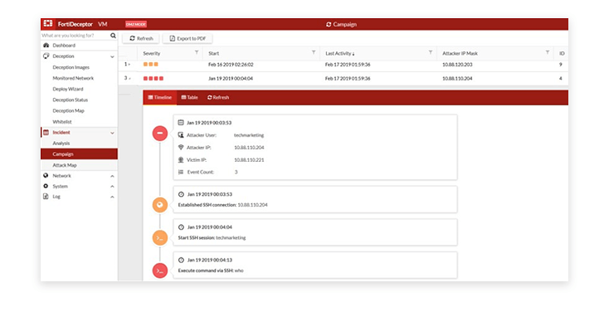The width and height of the screenshot is (609, 312).
Task: Open Deploy Wizard page
Action: tap(68, 89)
